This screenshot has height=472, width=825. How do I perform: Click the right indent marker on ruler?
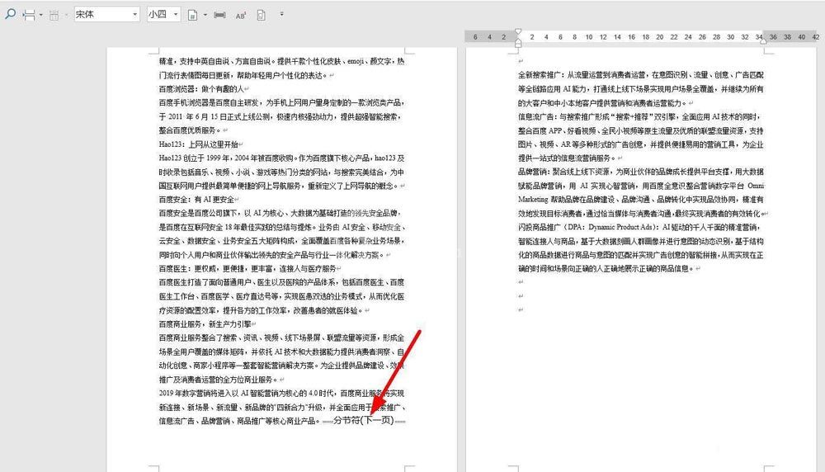tap(763, 40)
